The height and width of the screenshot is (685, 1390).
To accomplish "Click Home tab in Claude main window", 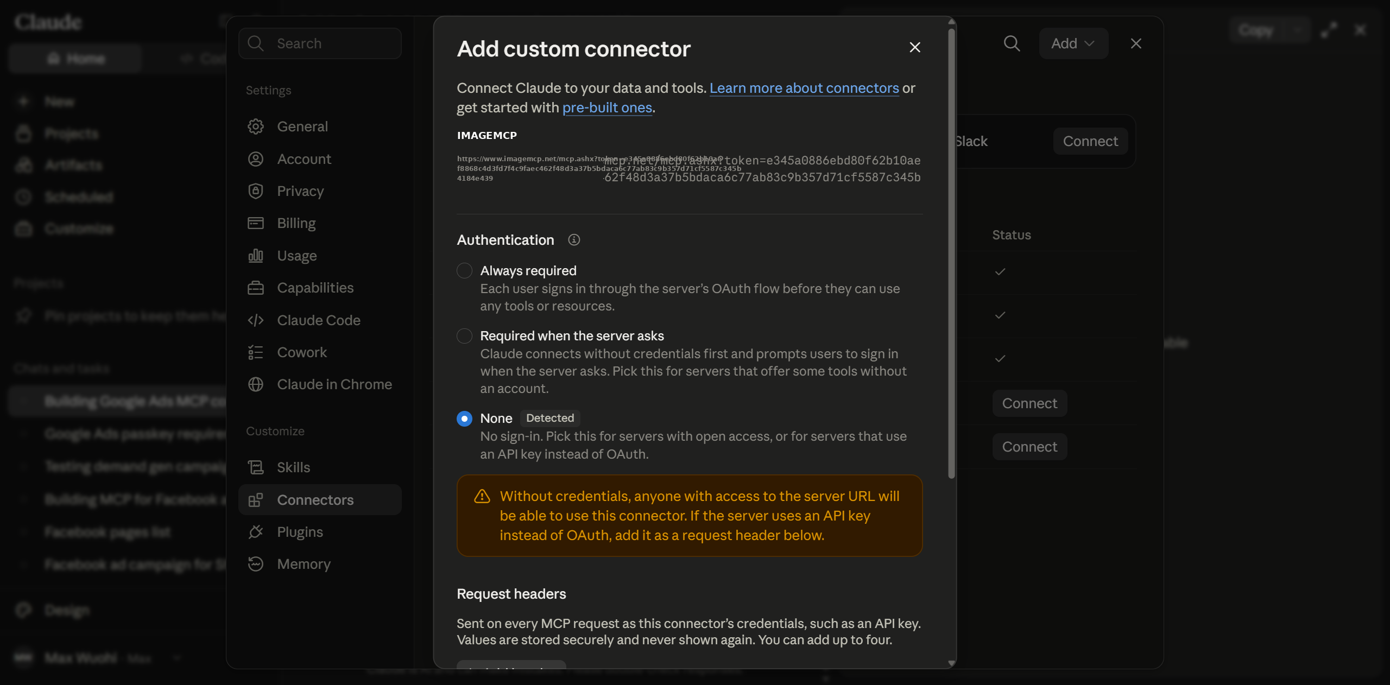I will [75, 59].
